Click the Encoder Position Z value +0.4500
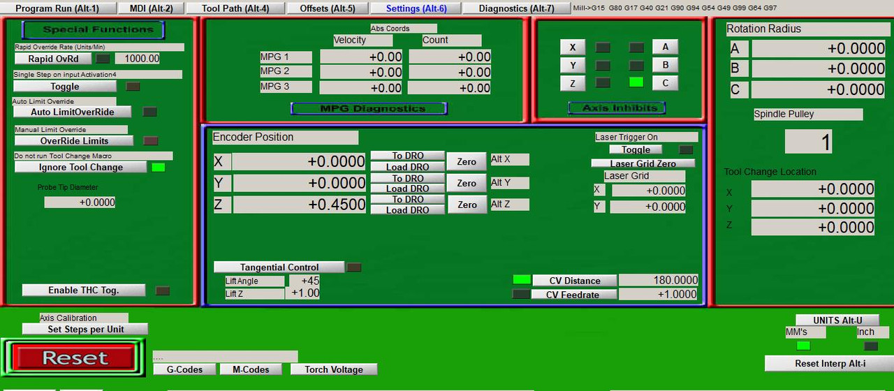The width and height of the screenshot is (894, 391). (299, 205)
